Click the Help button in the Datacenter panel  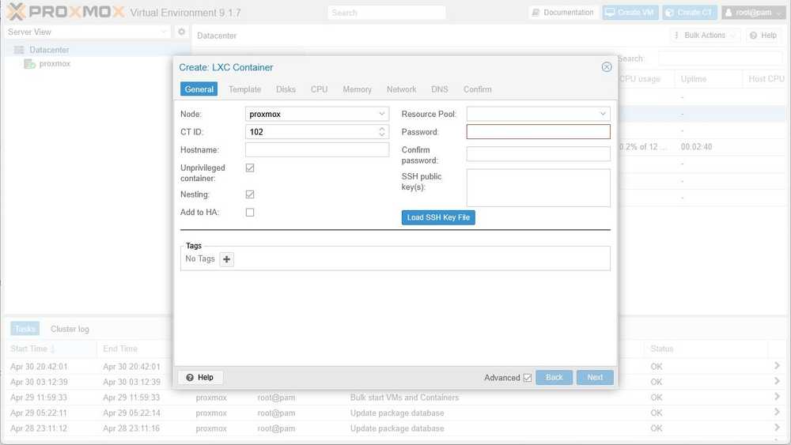763,36
